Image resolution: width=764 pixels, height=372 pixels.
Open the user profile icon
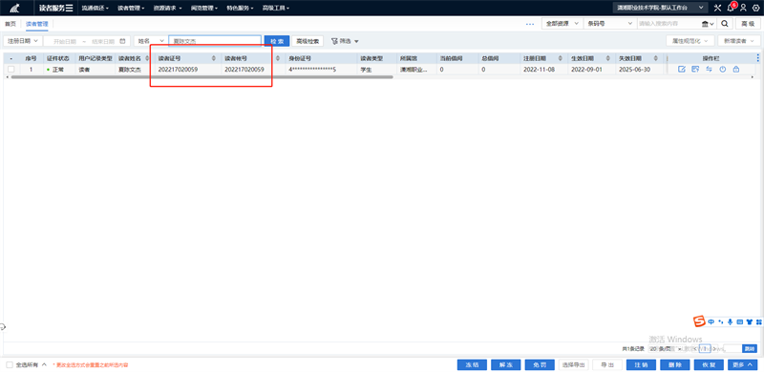point(743,8)
